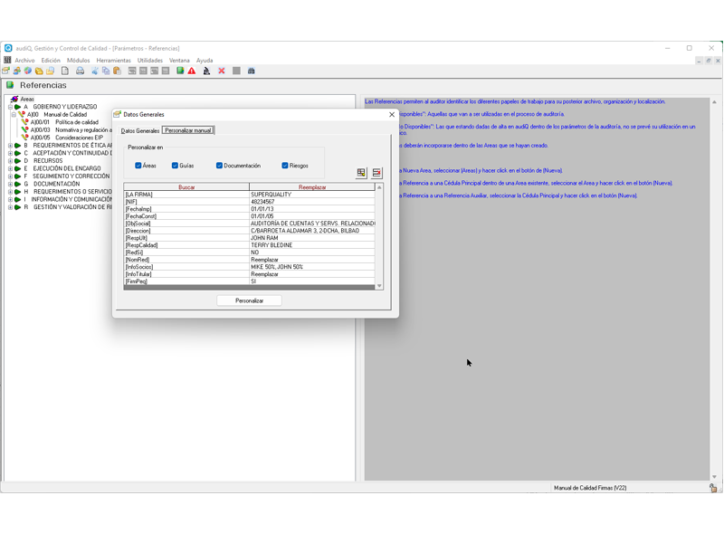
Task: Click the gray square stop toolbar icon
Action: (x=236, y=71)
